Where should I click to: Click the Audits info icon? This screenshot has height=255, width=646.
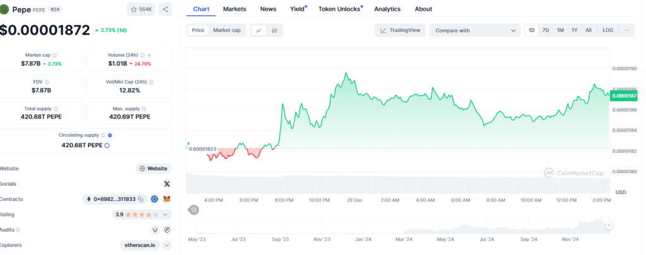(18, 230)
